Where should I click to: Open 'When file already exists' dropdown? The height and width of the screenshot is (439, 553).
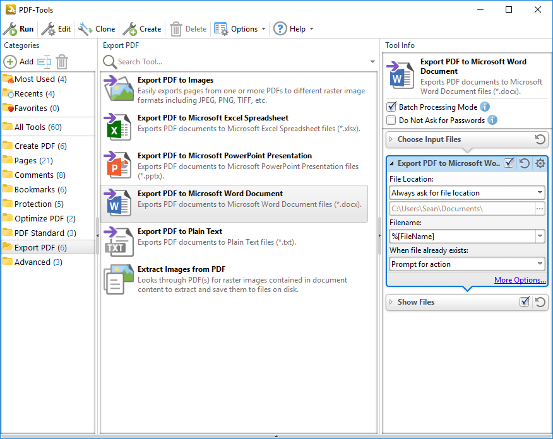click(x=467, y=264)
